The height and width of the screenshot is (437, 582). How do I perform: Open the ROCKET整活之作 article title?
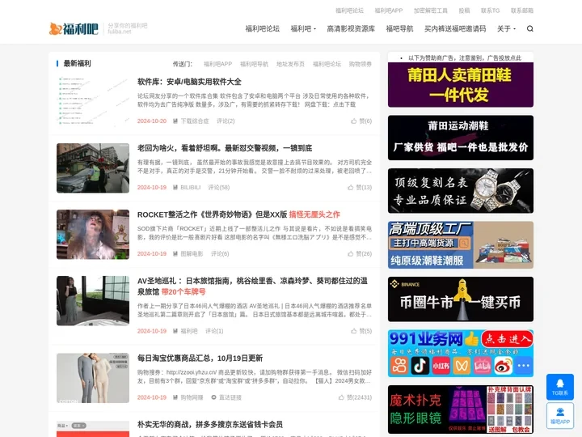[238, 214]
